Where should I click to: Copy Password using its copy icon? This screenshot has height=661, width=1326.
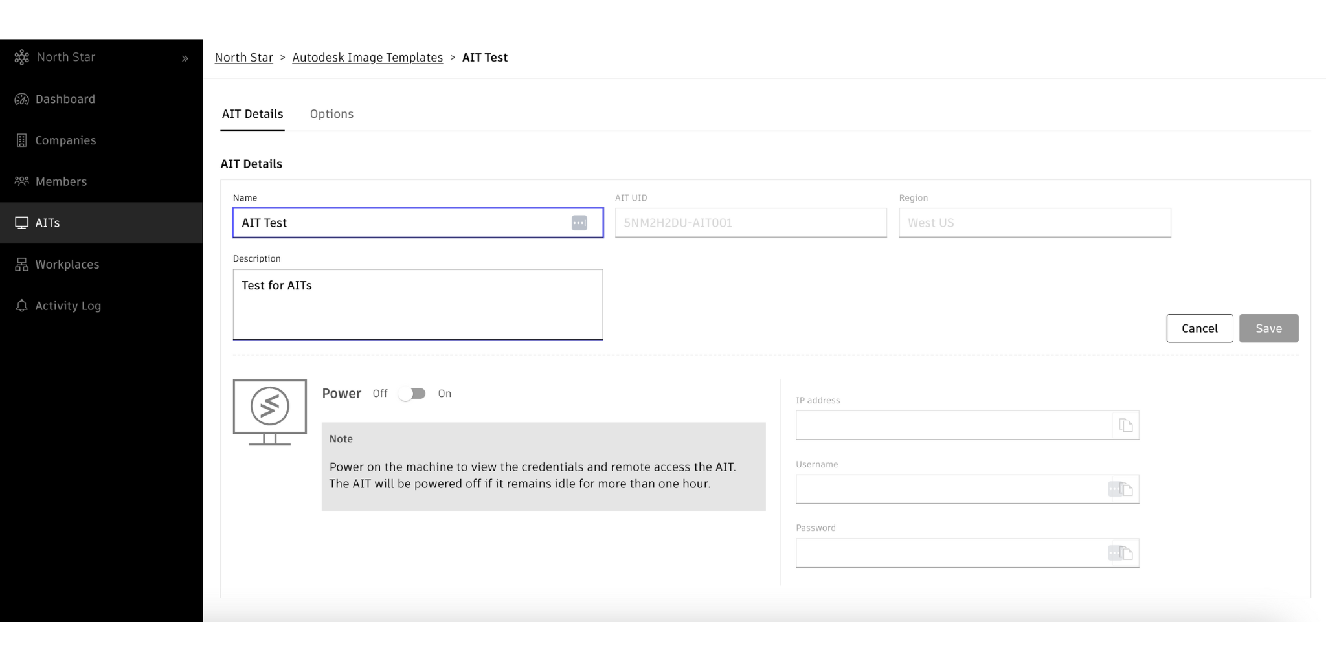1127,553
